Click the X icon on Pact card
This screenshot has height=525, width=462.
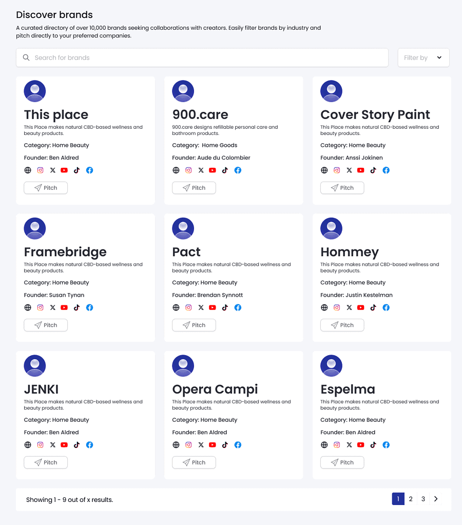pyautogui.click(x=201, y=307)
